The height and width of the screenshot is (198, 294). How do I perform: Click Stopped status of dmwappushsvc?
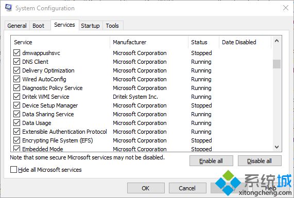[x=201, y=53]
